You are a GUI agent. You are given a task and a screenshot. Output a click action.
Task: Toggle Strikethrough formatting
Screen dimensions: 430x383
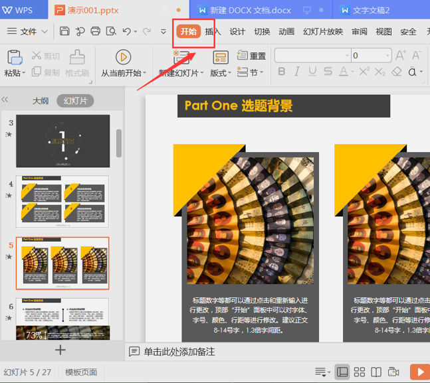tap(328, 72)
